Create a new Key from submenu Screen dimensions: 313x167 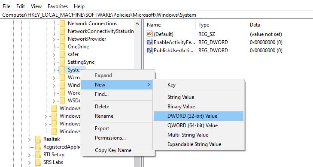tap(199, 85)
